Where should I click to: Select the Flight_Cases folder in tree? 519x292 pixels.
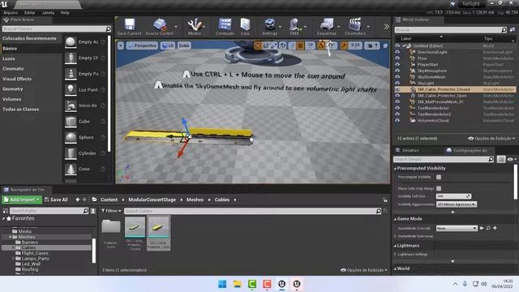[35, 253]
